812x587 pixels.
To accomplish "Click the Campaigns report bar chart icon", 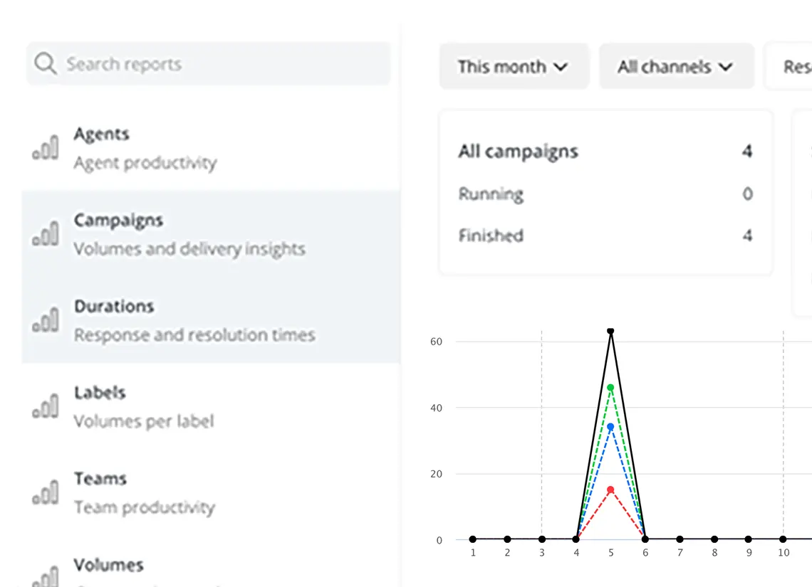I will click(46, 235).
